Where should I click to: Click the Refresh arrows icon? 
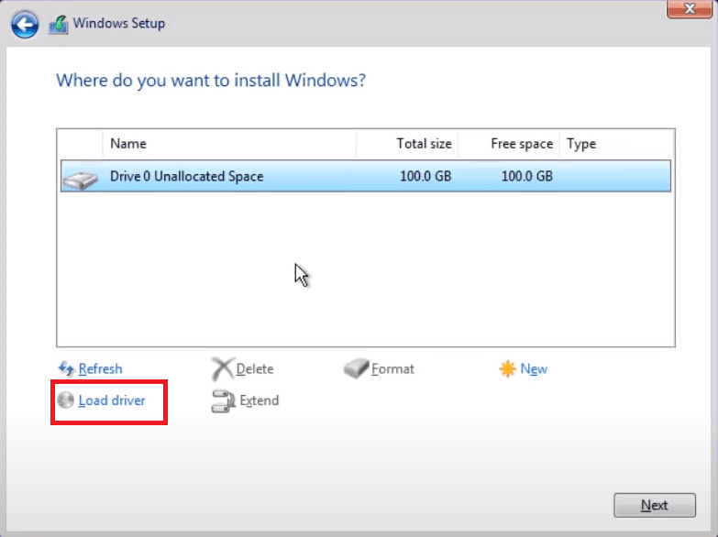point(66,368)
